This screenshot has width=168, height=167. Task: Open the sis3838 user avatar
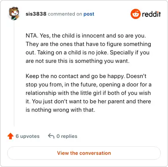point(14,13)
